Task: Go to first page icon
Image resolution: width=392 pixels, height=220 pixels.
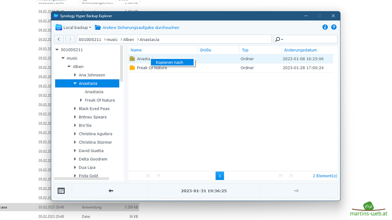Action: coord(148,176)
